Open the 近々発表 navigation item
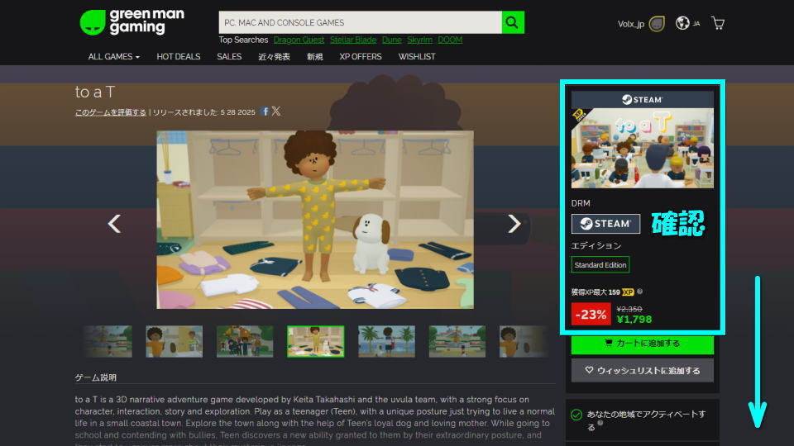 [274, 57]
